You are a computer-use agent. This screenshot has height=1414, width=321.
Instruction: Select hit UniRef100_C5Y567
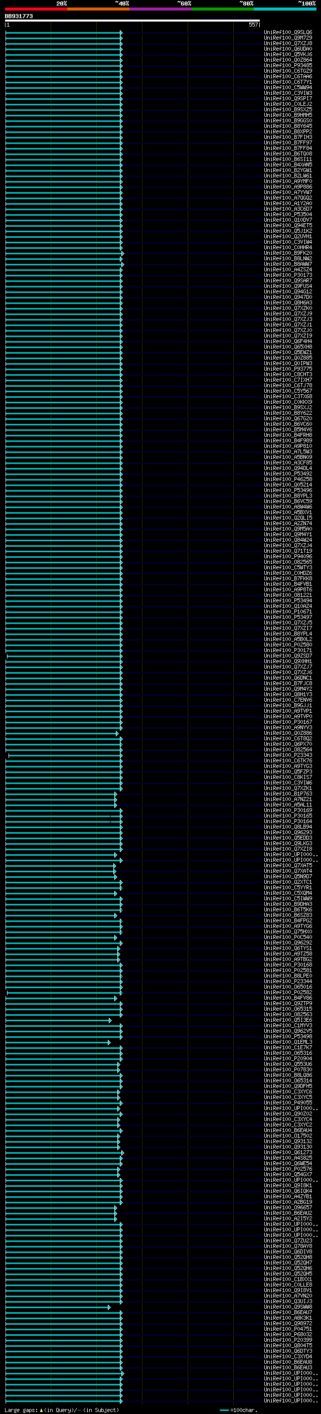(288, 391)
